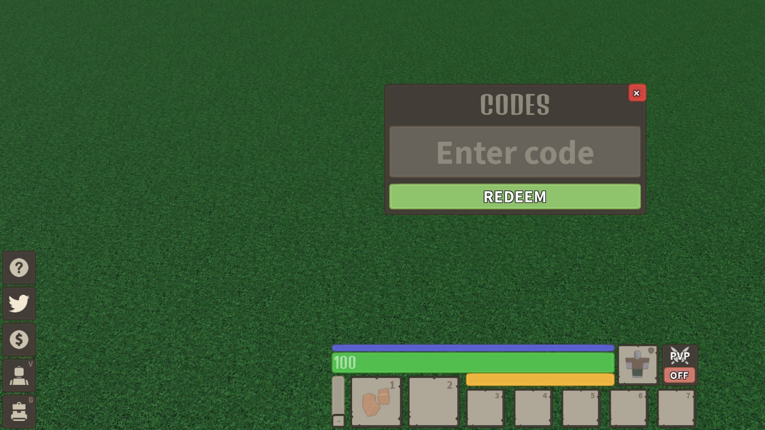Click the currency/dollar icon
The height and width of the screenshot is (430, 765).
19,340
